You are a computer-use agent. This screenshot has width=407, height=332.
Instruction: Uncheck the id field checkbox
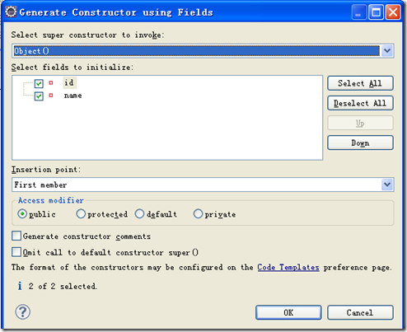[x=39, y=83]
